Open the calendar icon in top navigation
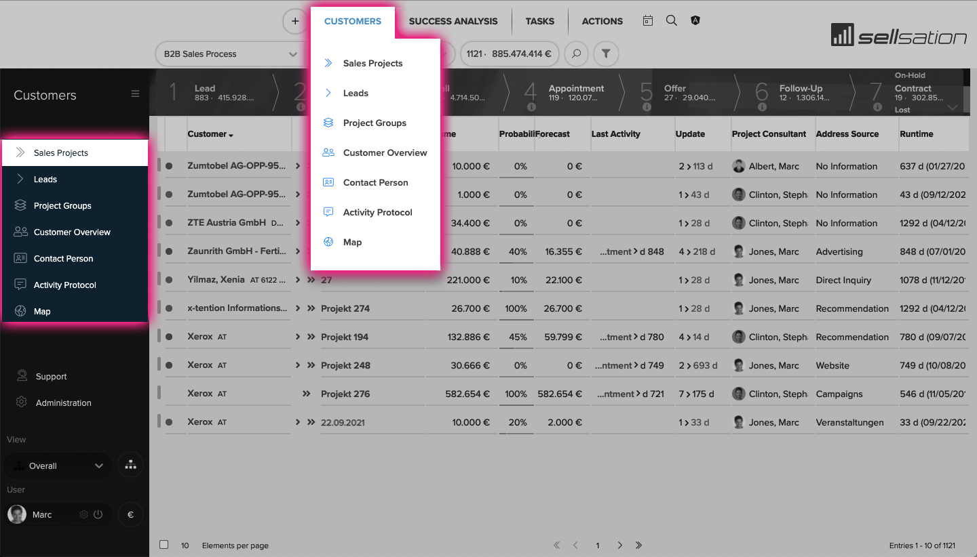Viewport: 977px width, 557px height. (648, 21)
